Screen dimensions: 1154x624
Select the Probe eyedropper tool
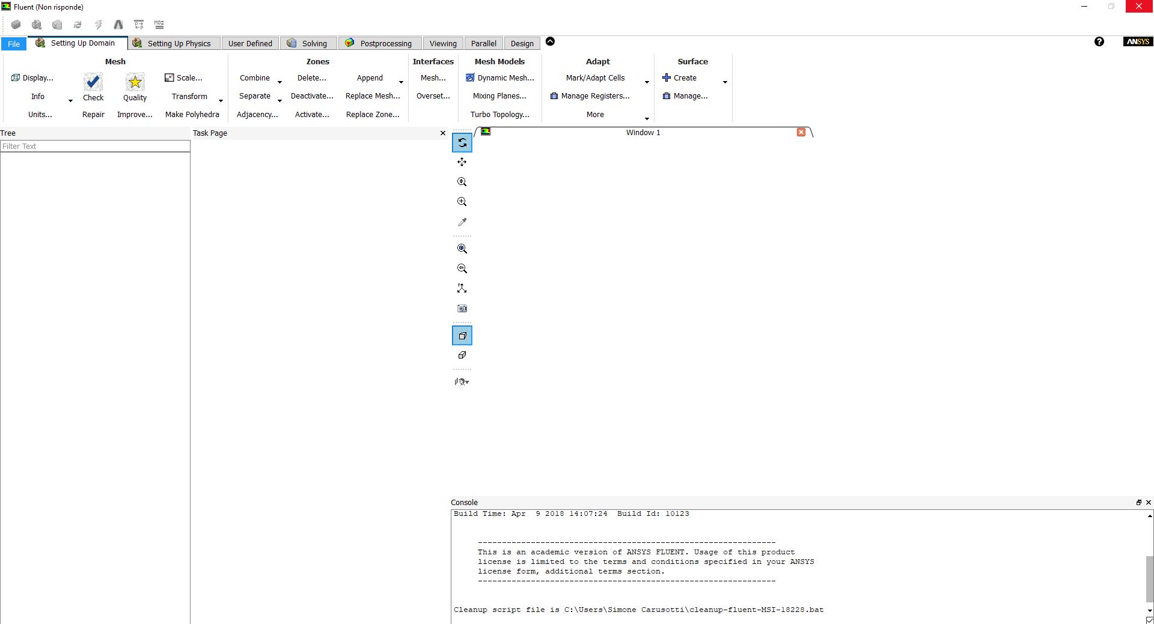[x=462, y=222]
